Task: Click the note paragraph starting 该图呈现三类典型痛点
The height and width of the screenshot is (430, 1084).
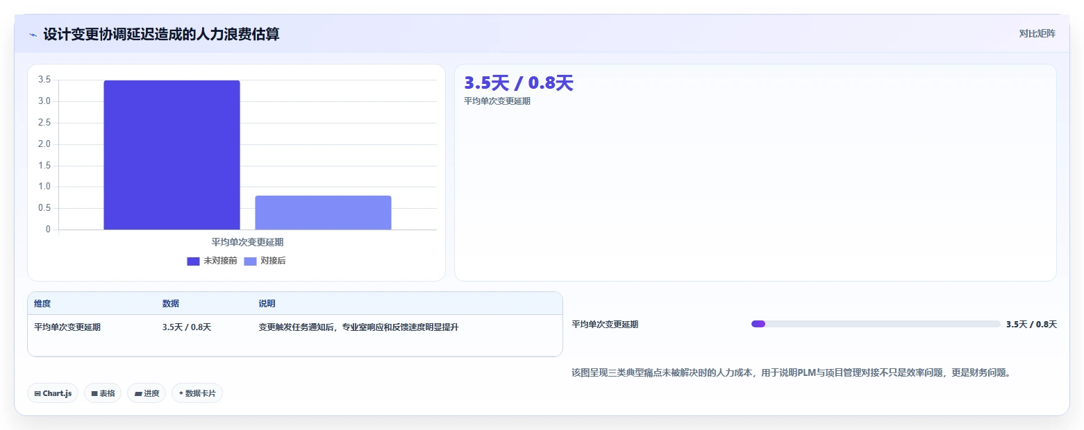Action: [x=791, y=372]
